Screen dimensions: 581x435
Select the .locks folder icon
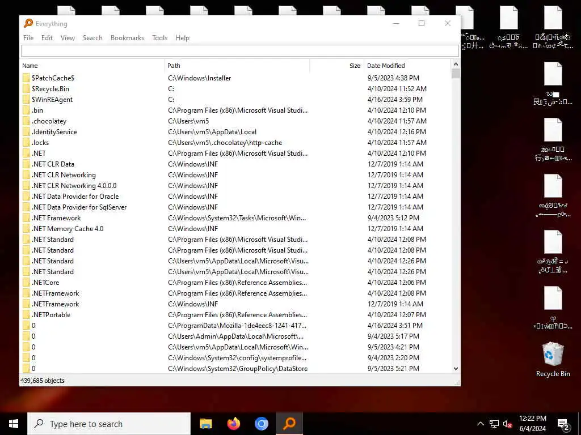pos(26,142)
